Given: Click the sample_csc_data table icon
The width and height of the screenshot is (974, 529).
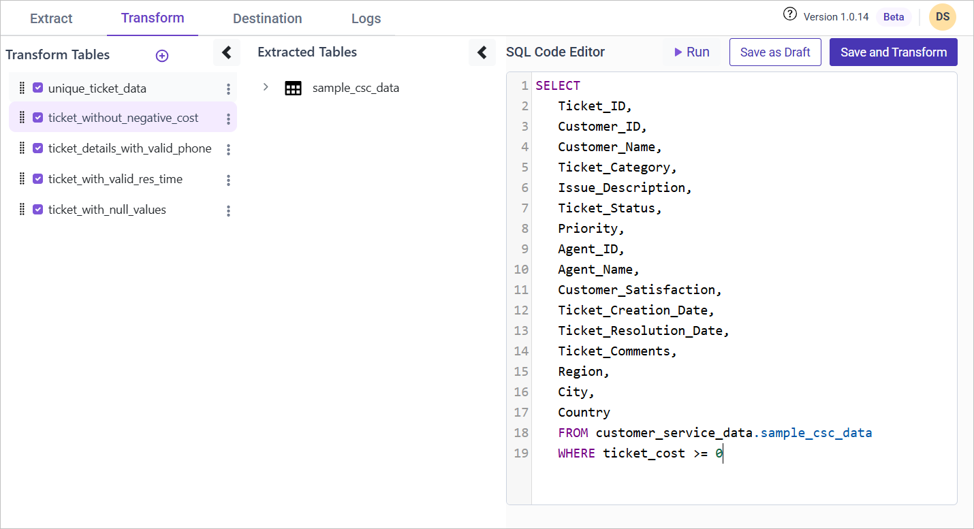Looking at the screenshot, I should [x=293, y=89].
